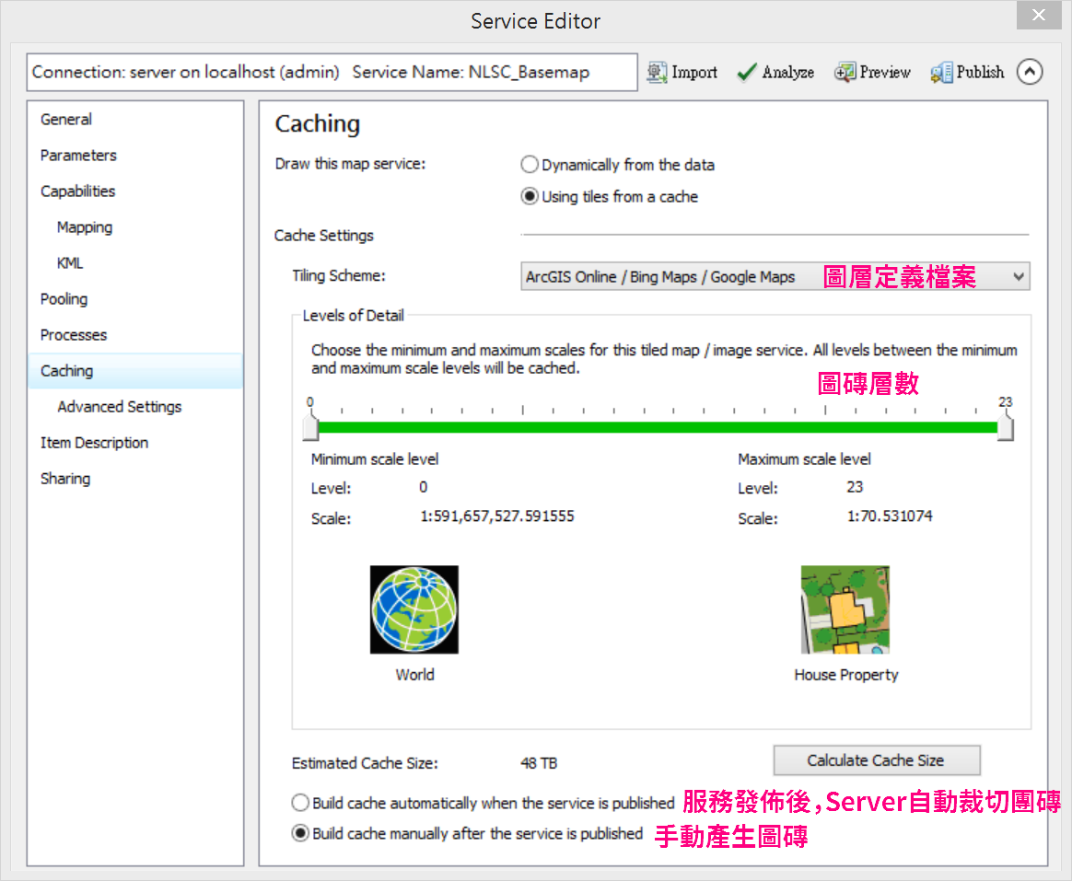The height and width of the screenshot is (881, 1072).
Task: Click the Calculate Cache Size button
Action: point(877,760)
